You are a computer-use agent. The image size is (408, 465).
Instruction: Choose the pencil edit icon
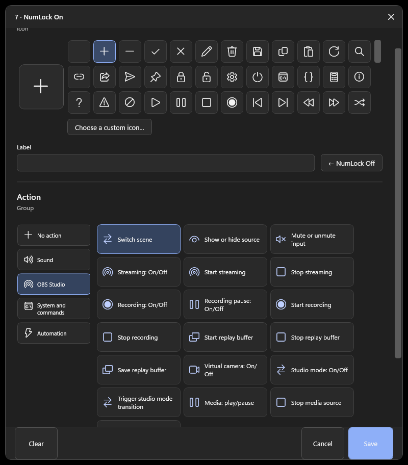(x=207, y=51)
